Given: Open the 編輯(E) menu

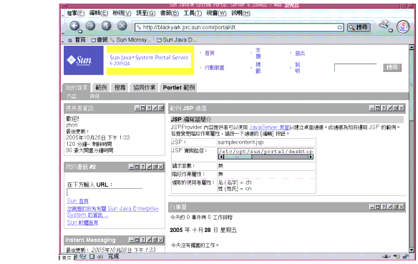Looking at the screenshot, I should pyautogui.click(x=99, y=13).
